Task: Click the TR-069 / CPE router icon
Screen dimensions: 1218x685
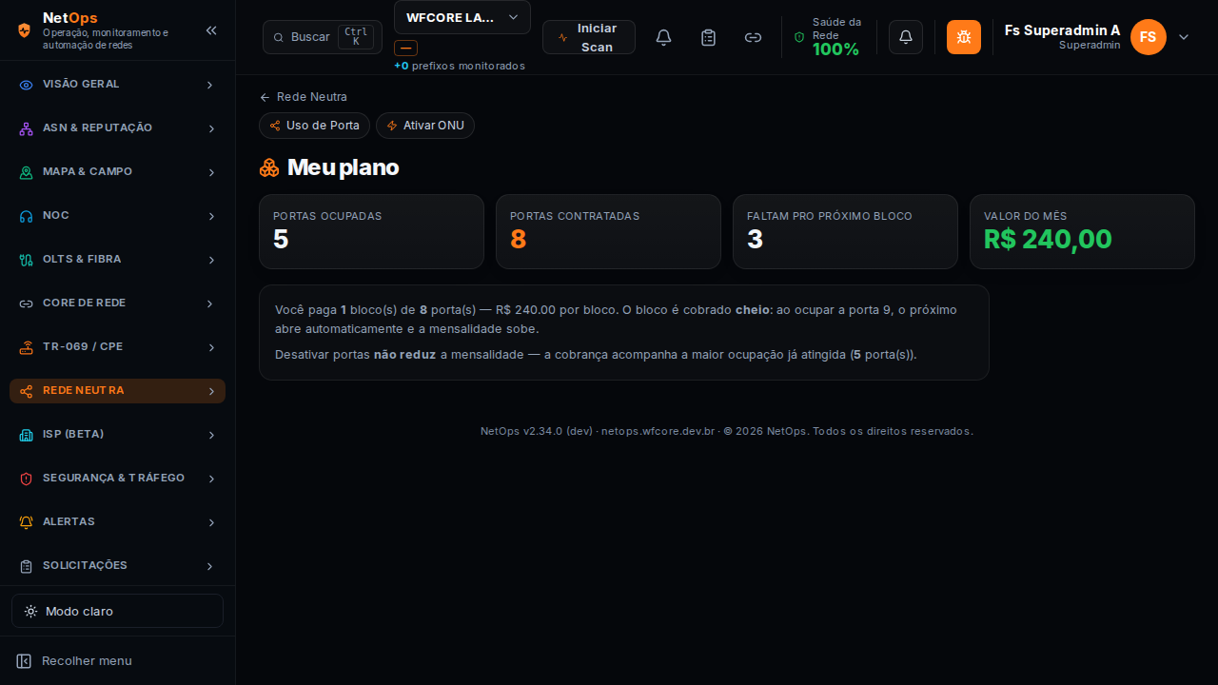Action: pos(27,347)
